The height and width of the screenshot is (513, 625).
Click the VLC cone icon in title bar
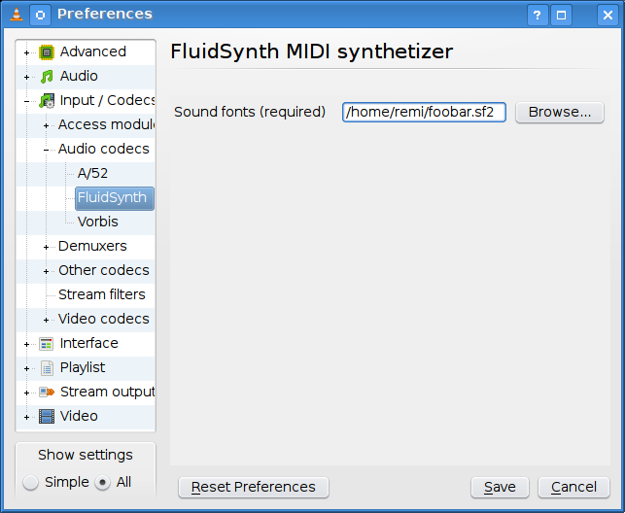click(14, 15)
